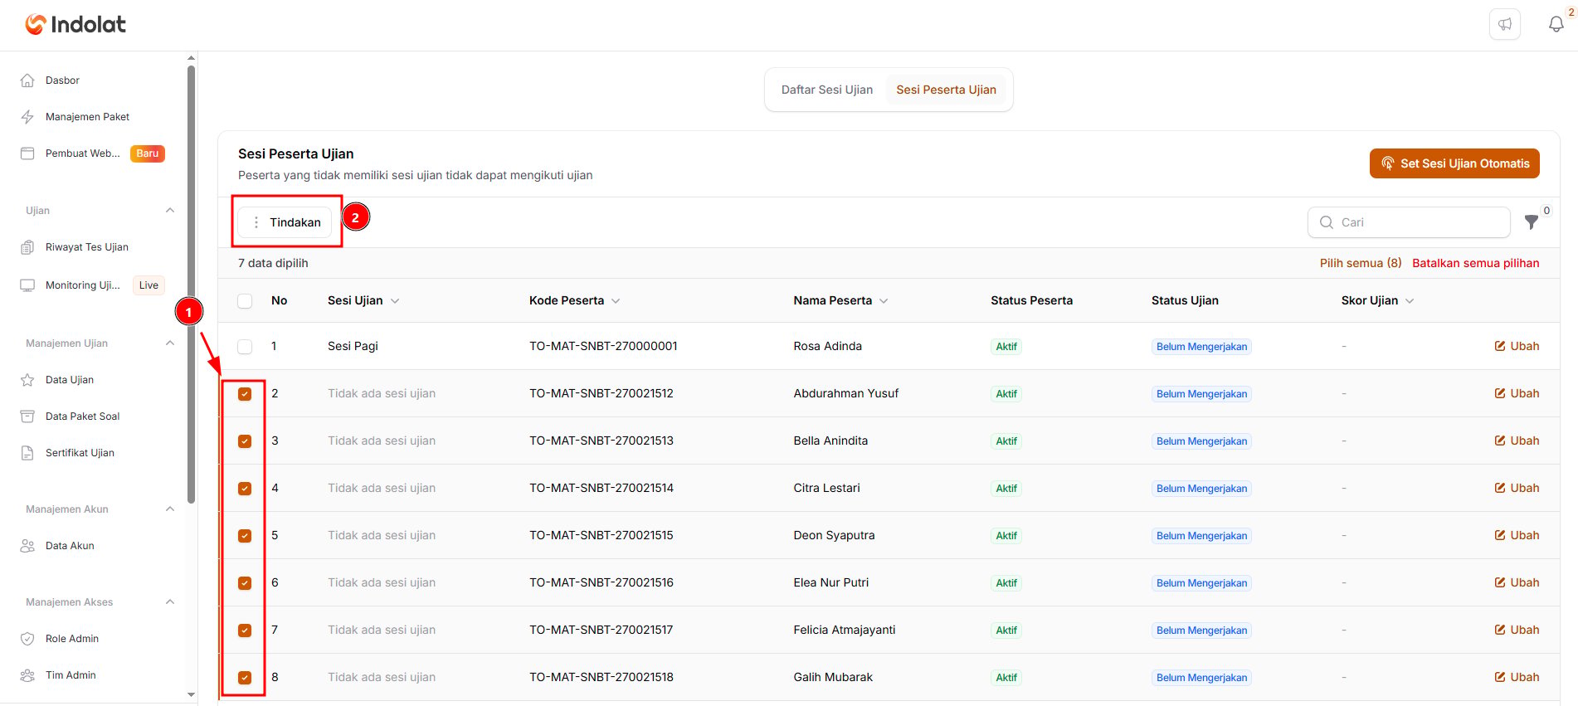Click the Data Paket Soal box icon
This screenshot has height=706, width=1578.
click(x=27, y=416)
